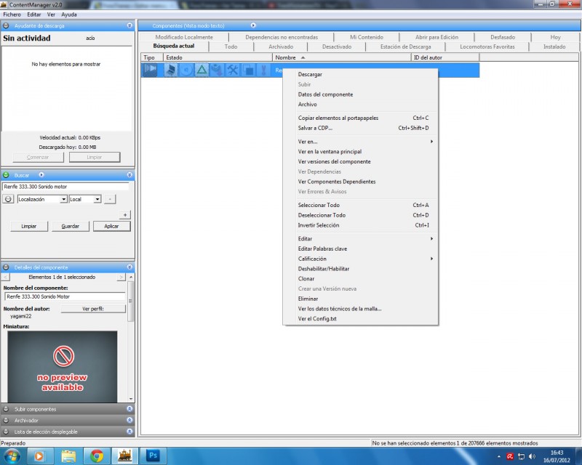
Task: Toggle the round button of Subir componentes panel
Action: coord(6,409)
